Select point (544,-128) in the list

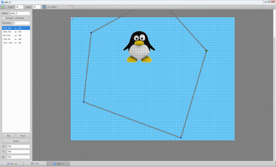(x=16, y=43)
